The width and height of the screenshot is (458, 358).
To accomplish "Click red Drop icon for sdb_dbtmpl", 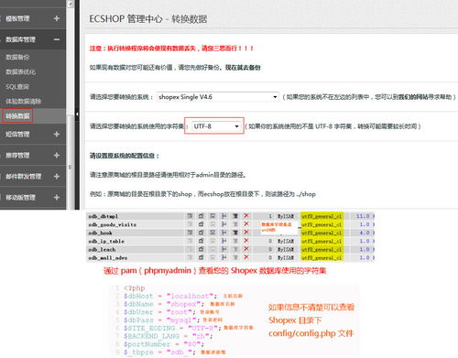I will (x=246, y=216).
